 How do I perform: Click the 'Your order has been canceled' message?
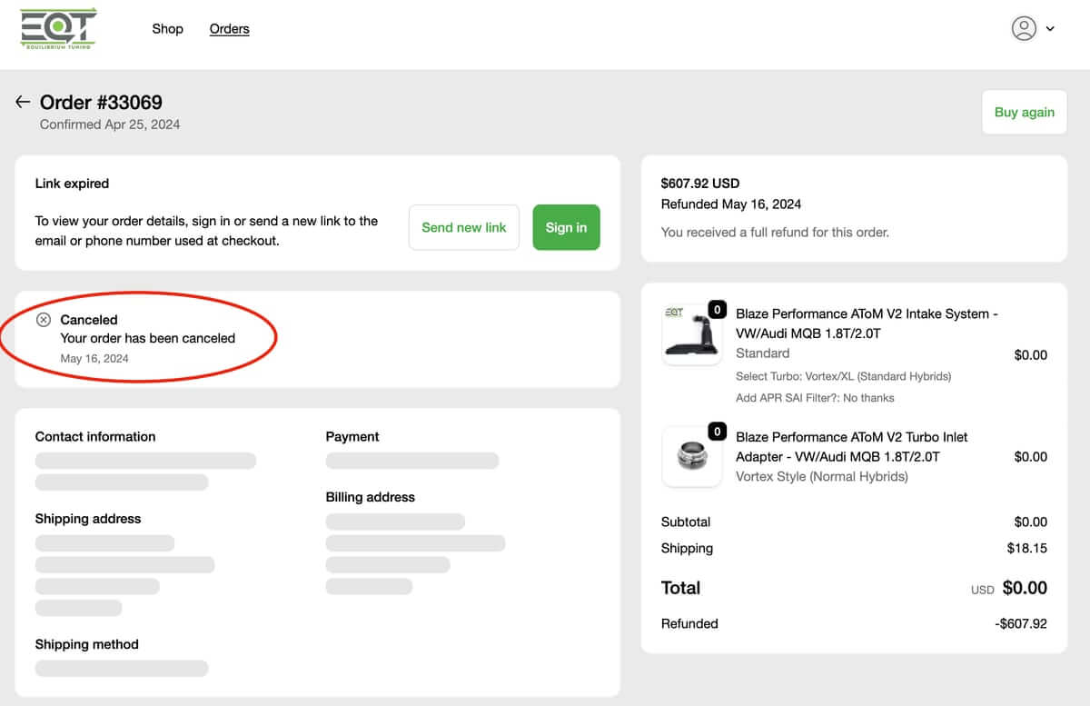[147, 338]
